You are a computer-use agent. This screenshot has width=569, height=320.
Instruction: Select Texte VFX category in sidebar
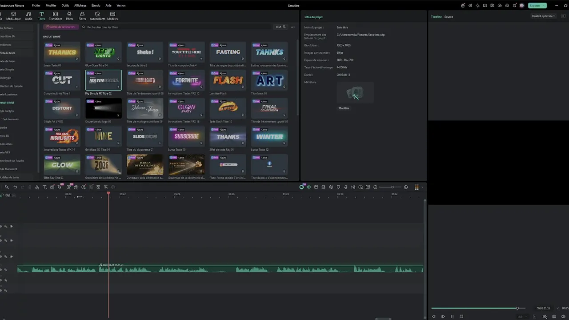5,152
